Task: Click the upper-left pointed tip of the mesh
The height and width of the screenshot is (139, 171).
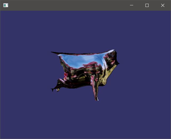Action: (x=52, y=52)
